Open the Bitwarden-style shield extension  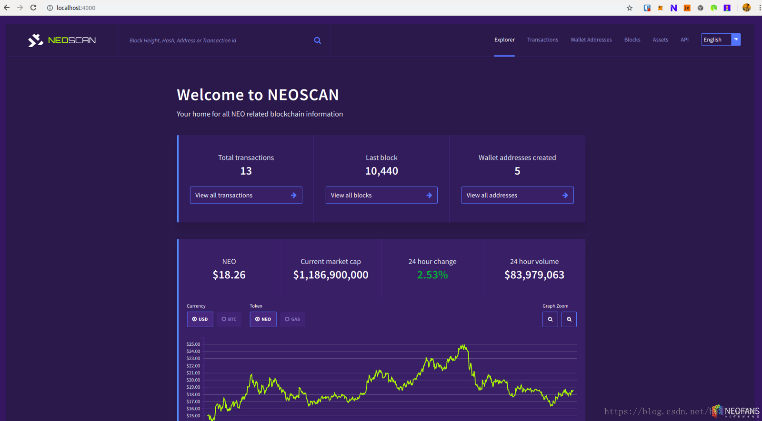tap(647, 8)
